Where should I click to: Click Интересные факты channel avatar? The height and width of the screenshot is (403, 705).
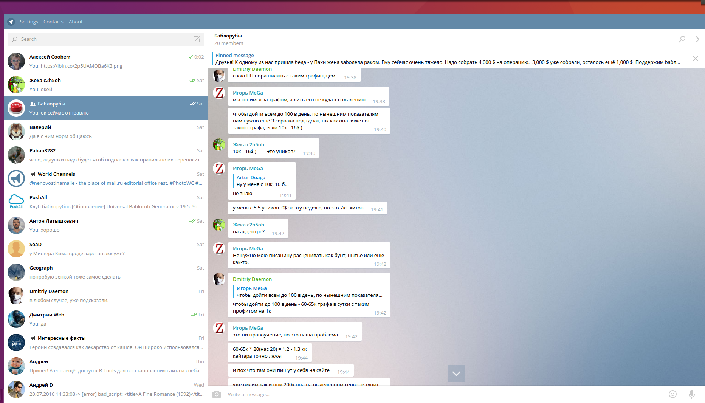(16, 343)
